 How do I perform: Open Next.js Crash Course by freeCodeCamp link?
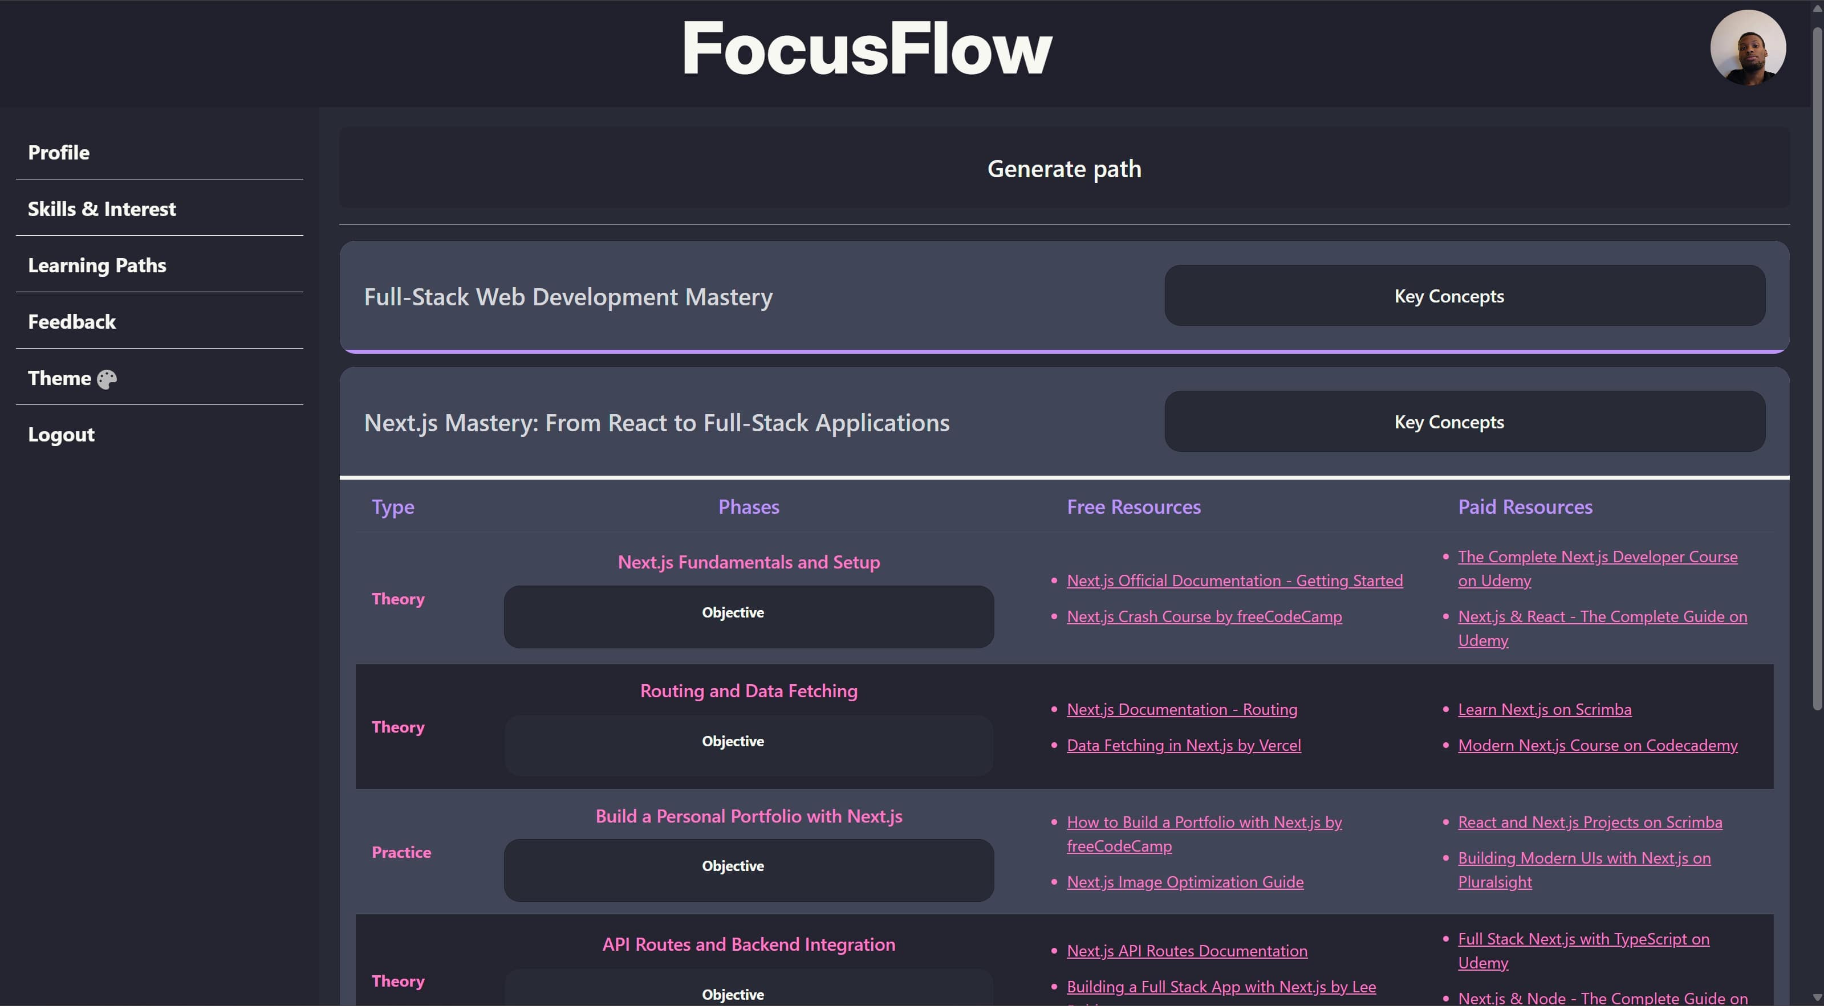1204,617
